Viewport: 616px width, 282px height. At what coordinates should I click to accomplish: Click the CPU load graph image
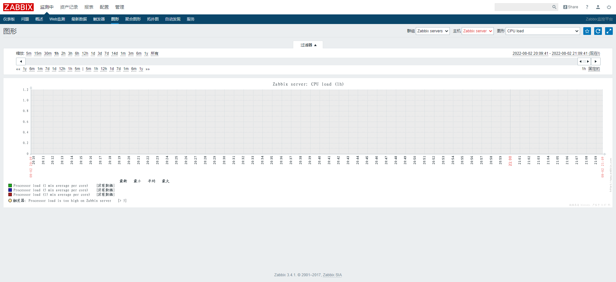pos(308,143)
